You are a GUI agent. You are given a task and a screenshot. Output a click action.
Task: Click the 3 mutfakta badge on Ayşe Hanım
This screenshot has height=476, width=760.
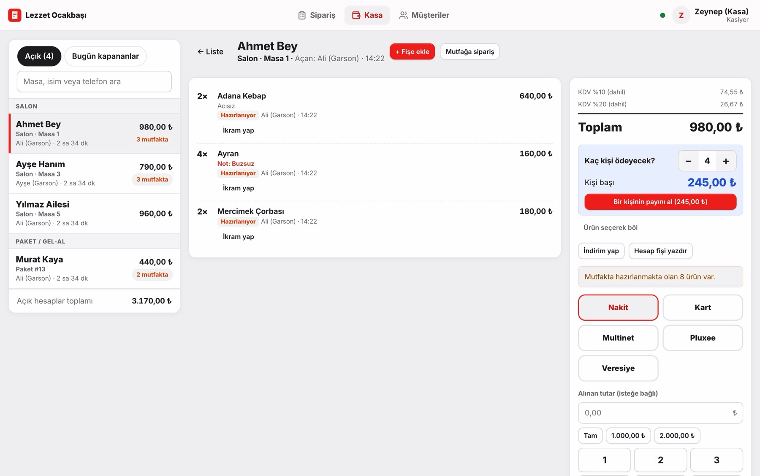click(x=152, y=179)
